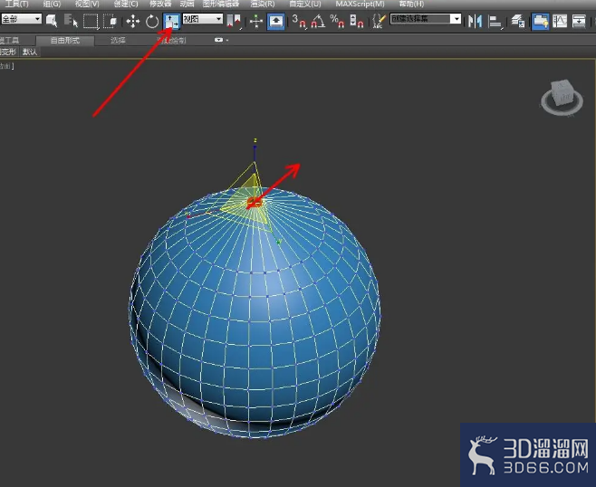Switch to the 对象绘制 ribbon tab
The image size is (596, 487).
click(172, 40)
